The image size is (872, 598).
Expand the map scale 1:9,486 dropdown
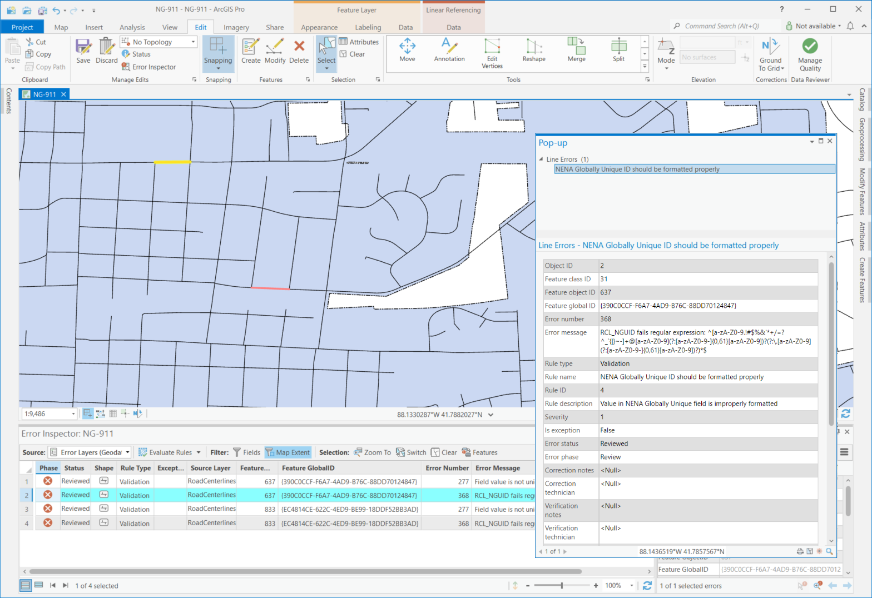pos(73,414)
